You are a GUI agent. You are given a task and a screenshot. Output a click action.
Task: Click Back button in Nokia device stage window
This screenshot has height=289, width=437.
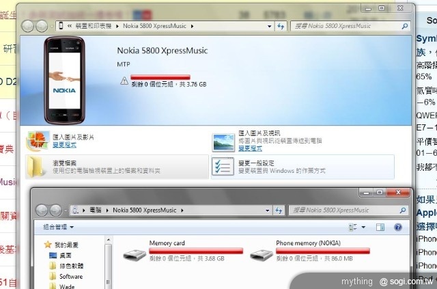(28, 26)
